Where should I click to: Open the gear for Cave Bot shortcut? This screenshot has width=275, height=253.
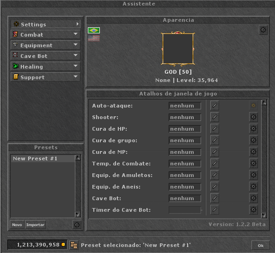point(253,198)
